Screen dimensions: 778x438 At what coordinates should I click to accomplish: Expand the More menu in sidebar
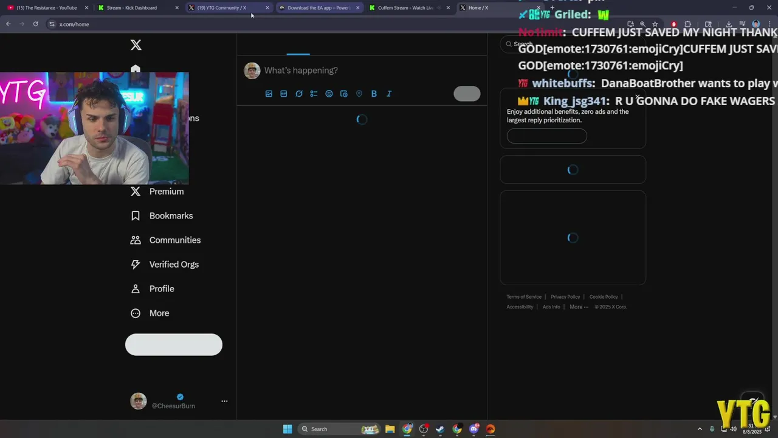(x=150, y=313)
